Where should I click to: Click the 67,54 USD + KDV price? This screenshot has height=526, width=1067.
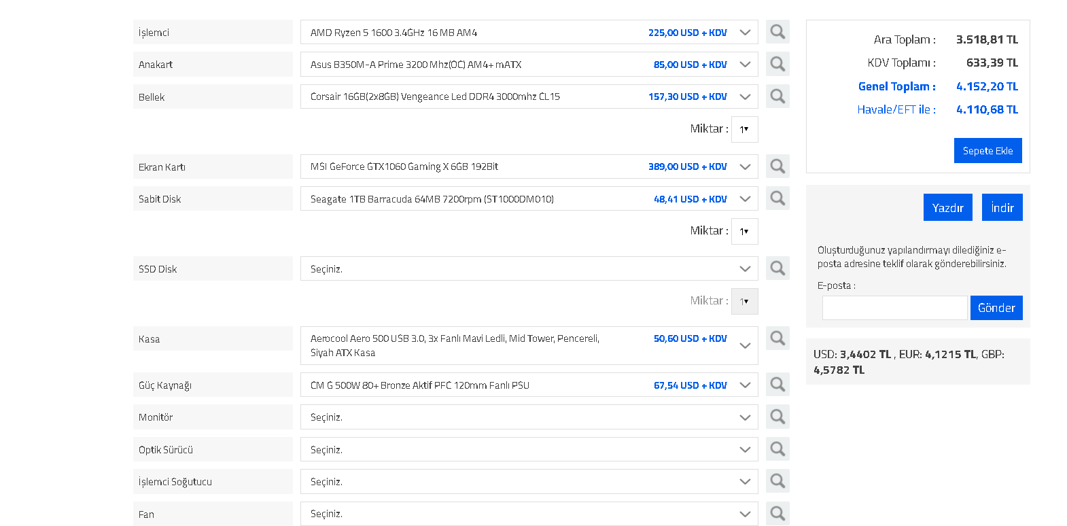(690, 385)
